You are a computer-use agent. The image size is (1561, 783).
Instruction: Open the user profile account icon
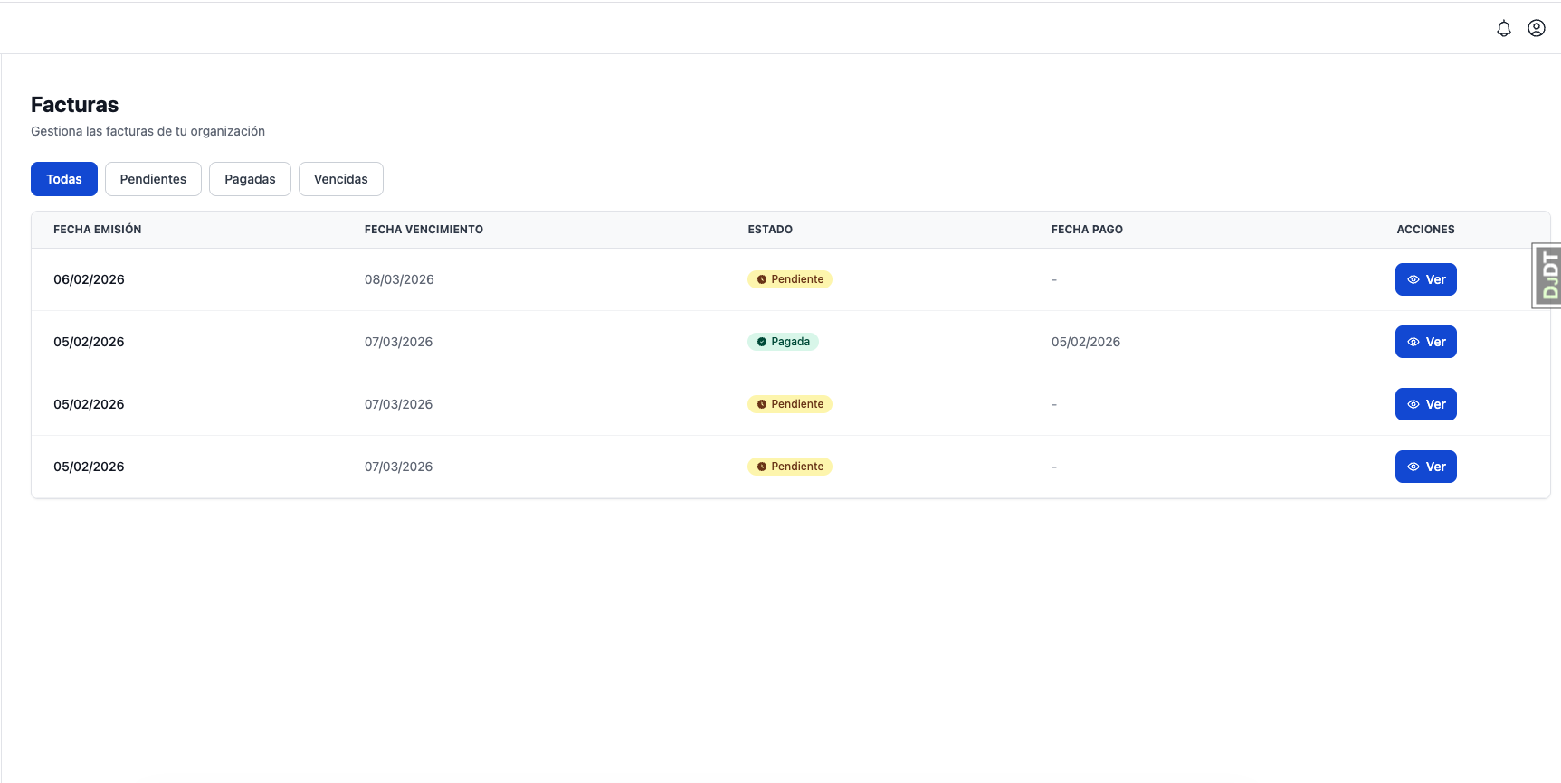click(x=1536, y=29)
